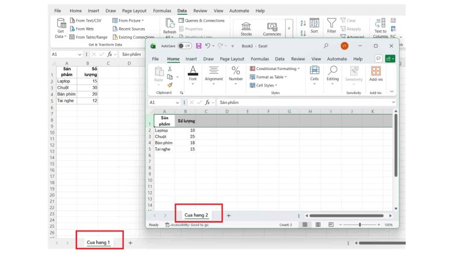Switch to Insert tab in Book3 window

point(191,59)
